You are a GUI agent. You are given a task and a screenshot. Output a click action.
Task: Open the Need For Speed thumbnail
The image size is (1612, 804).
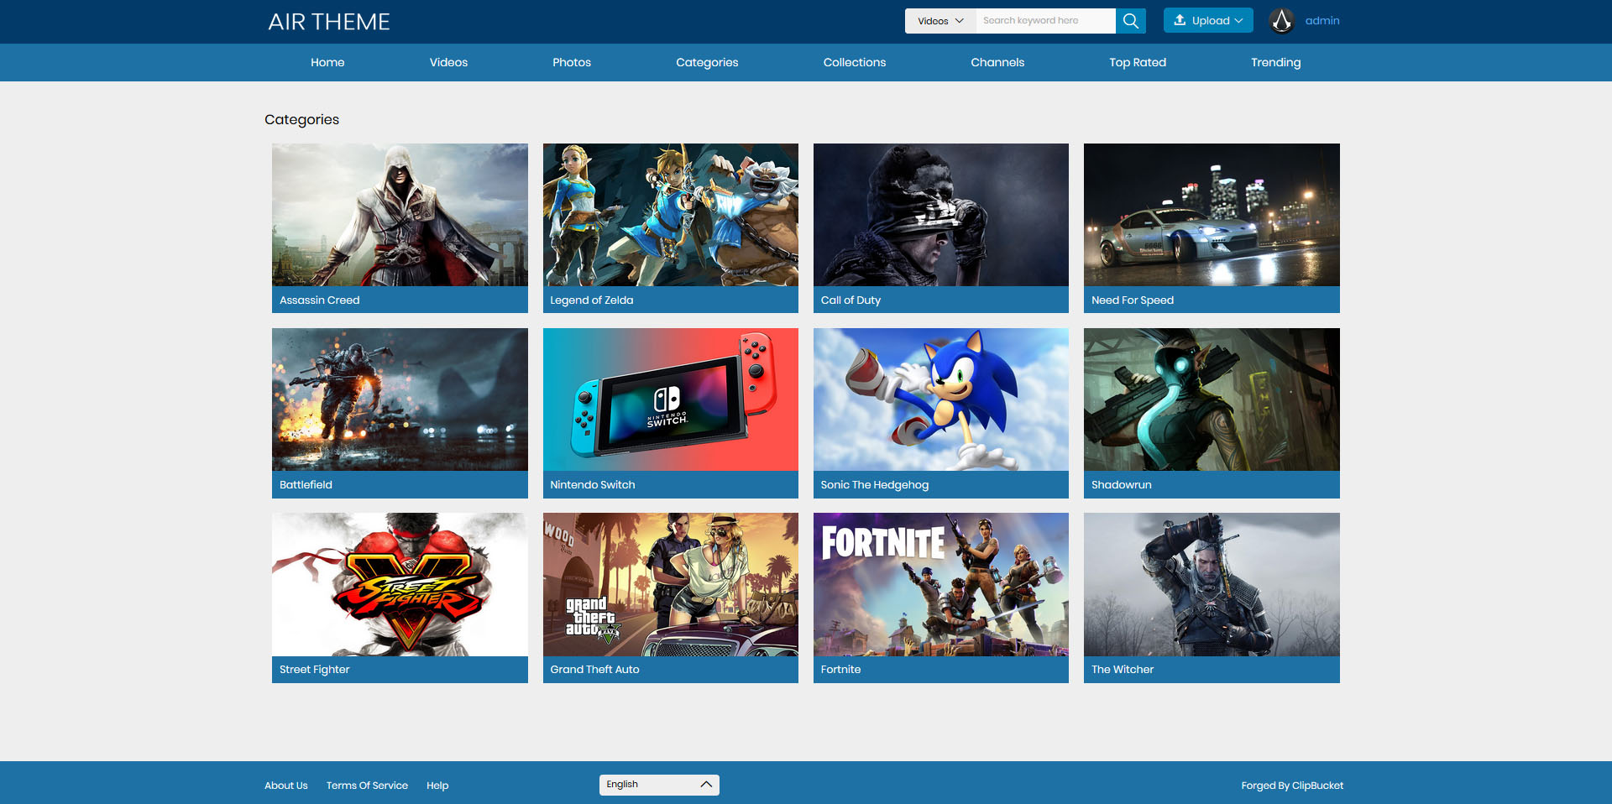click(x=1212, y=215)
